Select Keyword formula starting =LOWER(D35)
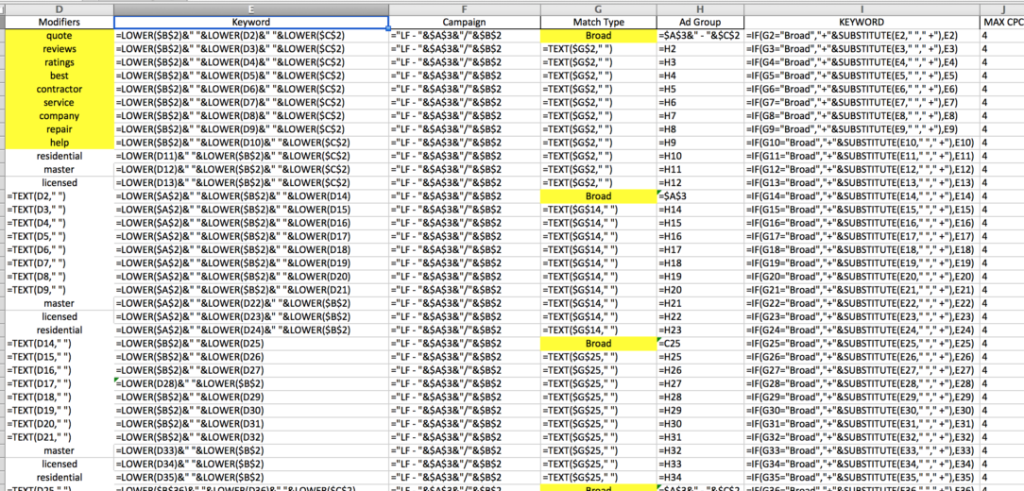The image size is (1024, 491). click(250, 477)
